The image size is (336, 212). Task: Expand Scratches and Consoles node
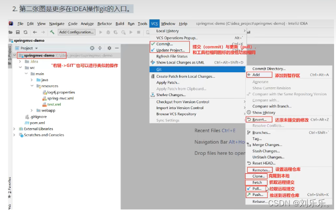tap(15, 135)
